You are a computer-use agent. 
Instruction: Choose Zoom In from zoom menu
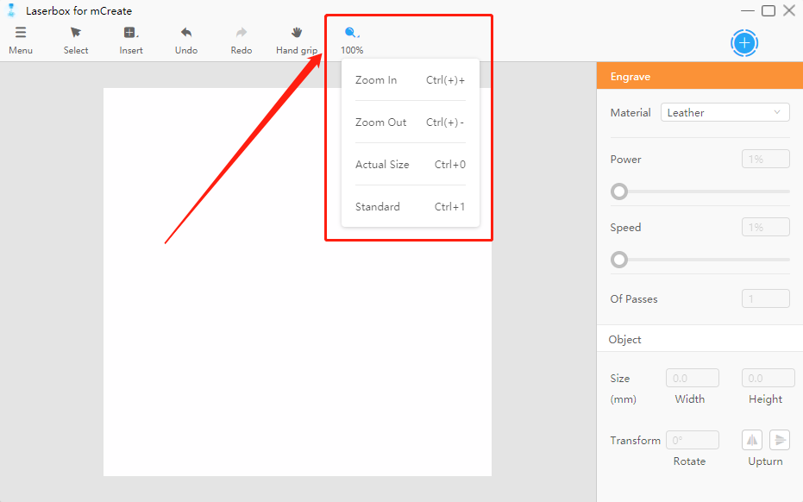pos(411,80)
